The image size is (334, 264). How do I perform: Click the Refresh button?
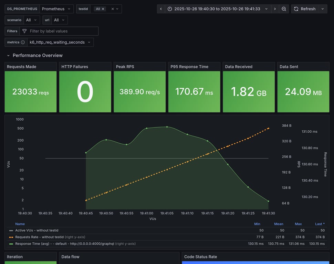304,9
